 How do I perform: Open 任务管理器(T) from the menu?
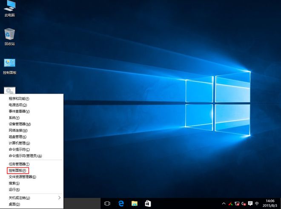tap(19, 164)
